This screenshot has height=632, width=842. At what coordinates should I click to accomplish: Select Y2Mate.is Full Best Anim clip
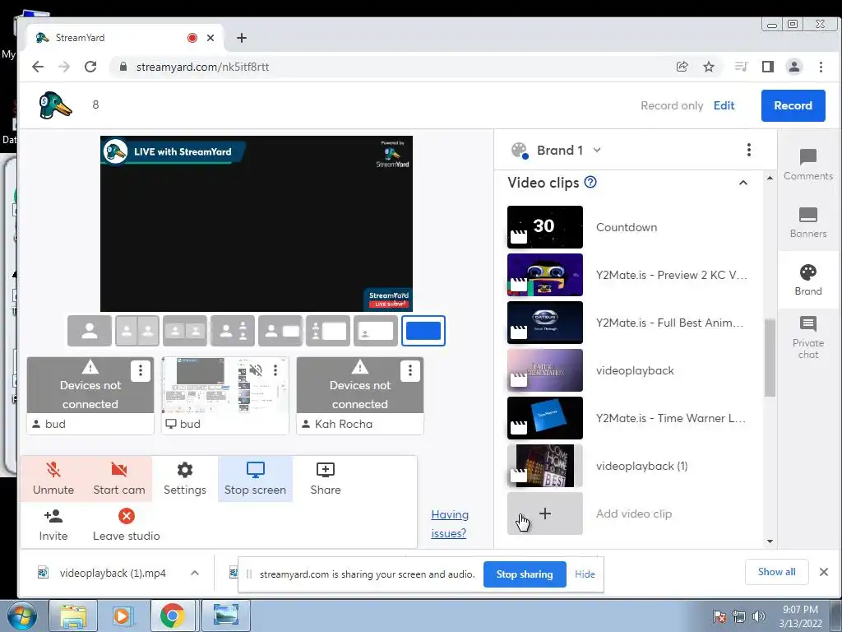click(545, 323)
